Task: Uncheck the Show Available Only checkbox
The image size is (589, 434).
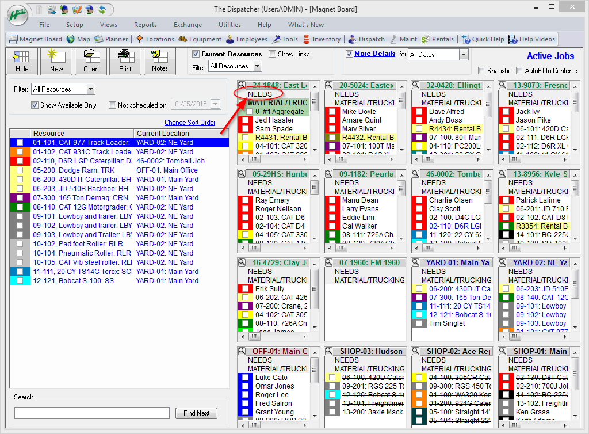Action: pyautogui.click(x=35, y=105)
